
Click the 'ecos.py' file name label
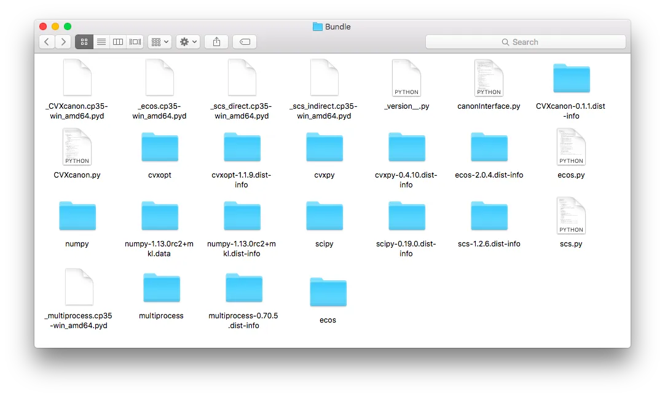(571, 175)
